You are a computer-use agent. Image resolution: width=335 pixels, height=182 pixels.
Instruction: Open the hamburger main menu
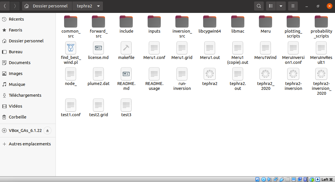293,6
